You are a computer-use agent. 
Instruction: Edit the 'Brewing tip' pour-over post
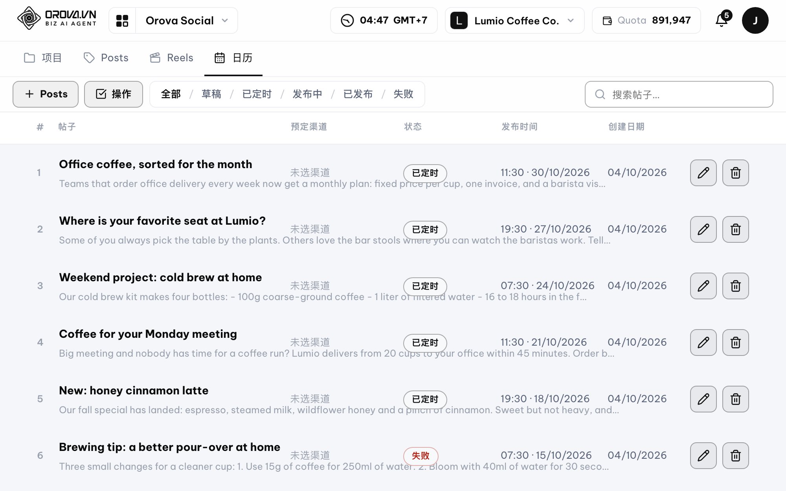pyautogui.click(x=703, y=456)
